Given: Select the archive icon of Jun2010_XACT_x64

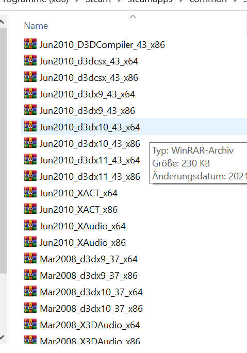Looking at the screenshot, I should [x=30, y=192].
